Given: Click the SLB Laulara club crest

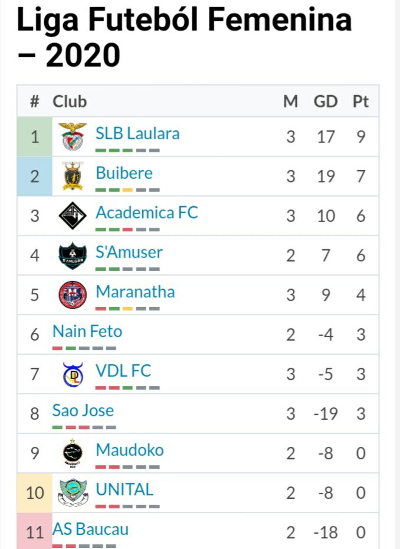Looking at the screenshot, I should [x=73, y=137].
